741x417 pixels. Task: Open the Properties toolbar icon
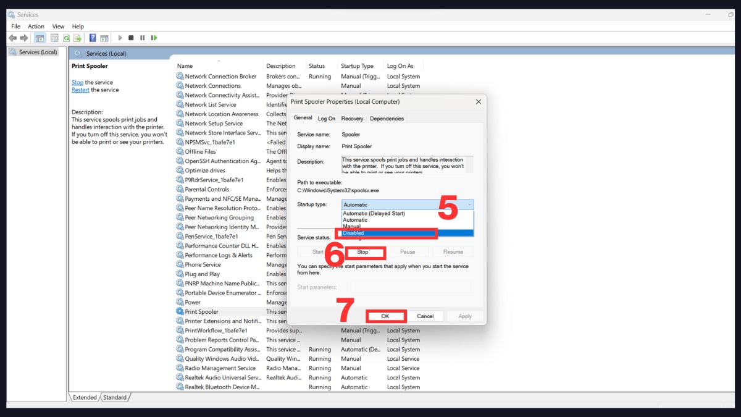click(54, 38)
